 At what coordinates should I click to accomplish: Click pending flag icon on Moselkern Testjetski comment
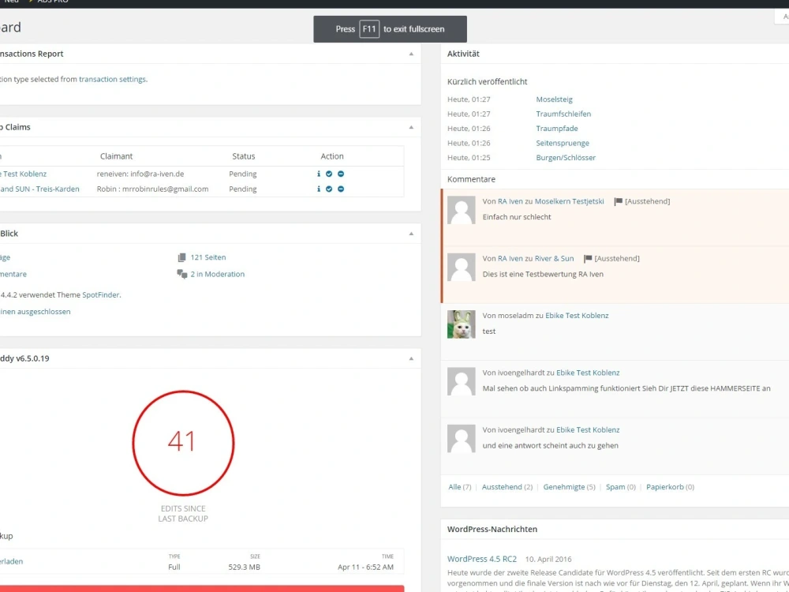click(618, 201)
